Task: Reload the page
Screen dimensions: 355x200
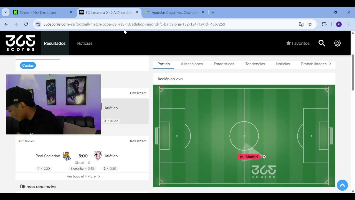Action: point(26,24)
